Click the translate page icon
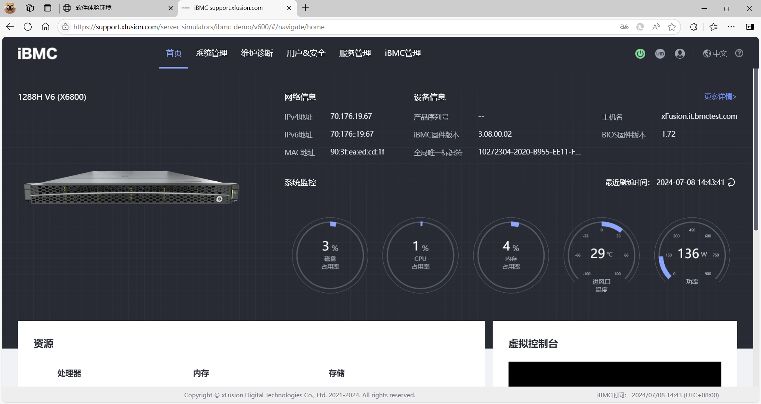761x404 pixels. coord(624,27)
